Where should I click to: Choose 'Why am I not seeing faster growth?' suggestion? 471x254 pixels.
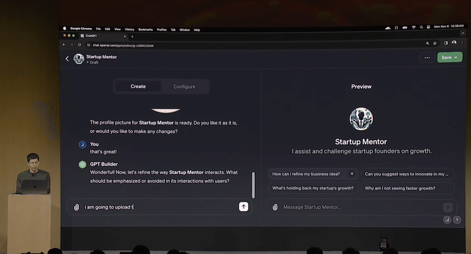coord(407,188)
